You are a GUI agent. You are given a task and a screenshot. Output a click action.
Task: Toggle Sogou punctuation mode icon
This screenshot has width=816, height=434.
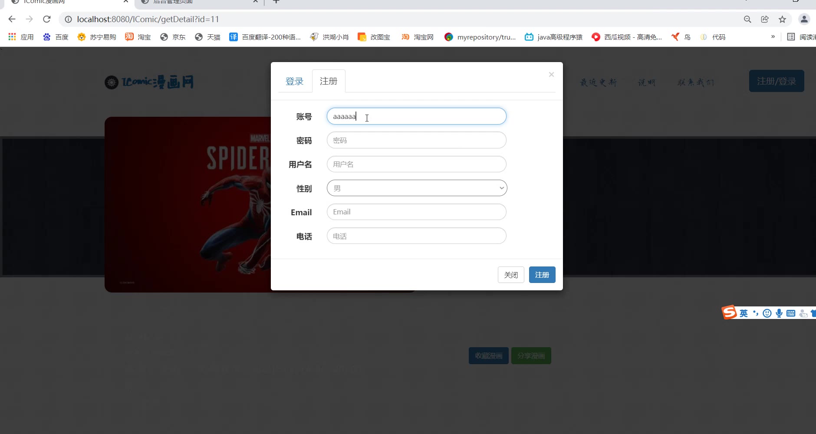click(x=756, y=313)
